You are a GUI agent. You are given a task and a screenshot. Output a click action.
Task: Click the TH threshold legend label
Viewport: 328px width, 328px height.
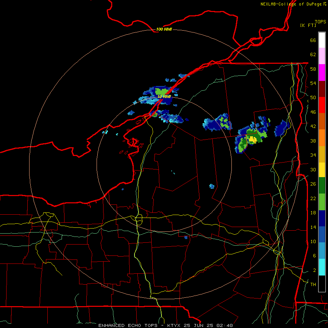click(x=313, y=285)
